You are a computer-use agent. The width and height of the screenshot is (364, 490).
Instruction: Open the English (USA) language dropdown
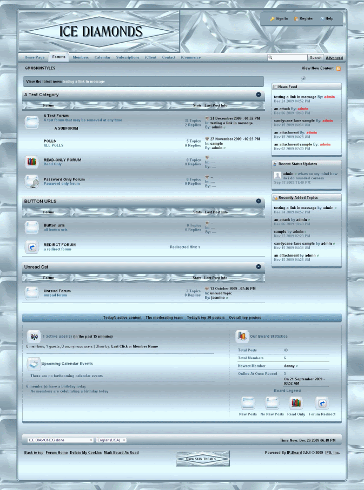click(111, 440)
